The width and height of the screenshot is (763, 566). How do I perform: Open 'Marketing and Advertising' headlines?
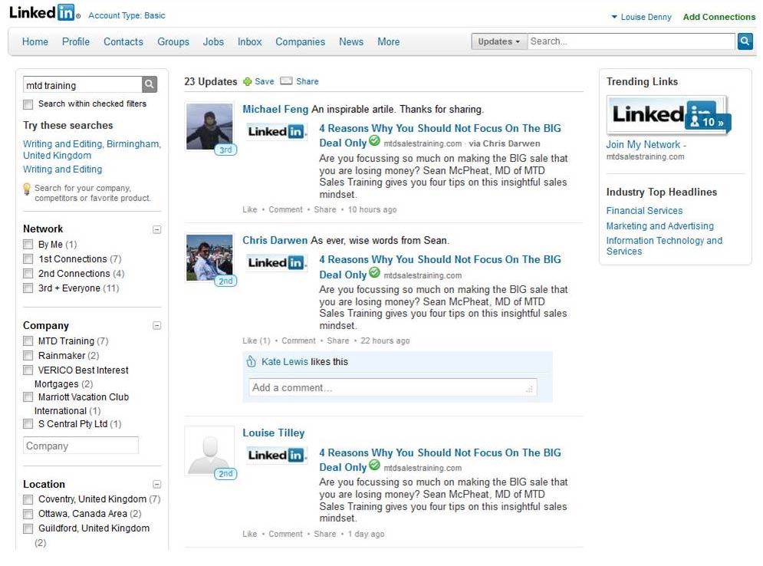pyautogui.click(x=659, y=225)
